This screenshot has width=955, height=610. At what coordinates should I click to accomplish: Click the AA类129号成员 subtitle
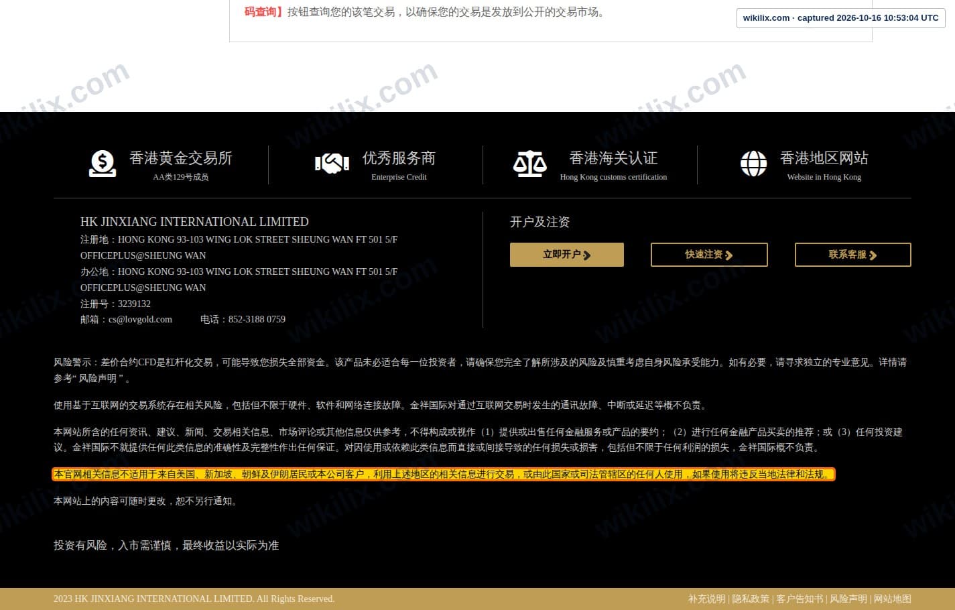pos(181,177)
